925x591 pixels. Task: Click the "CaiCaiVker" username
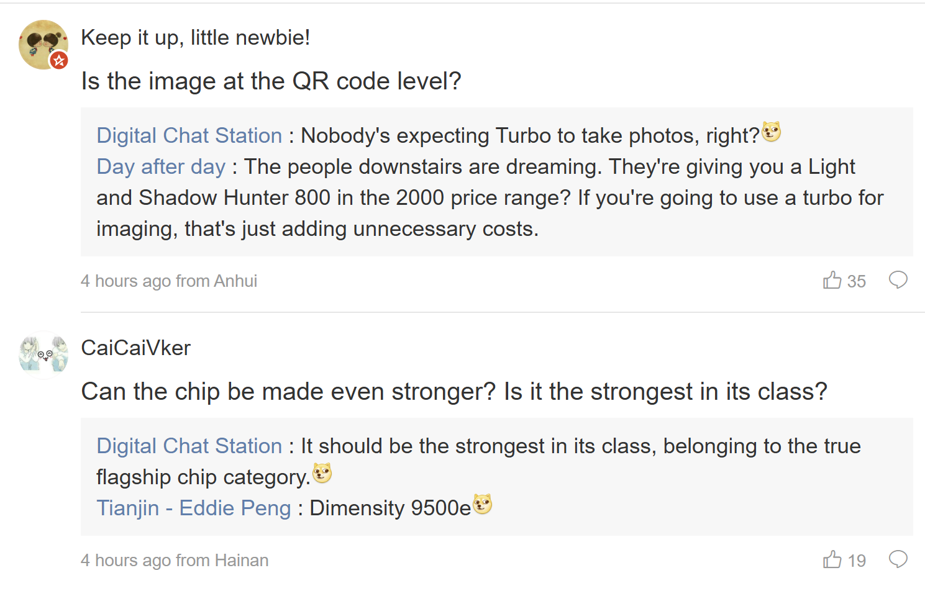136,348
